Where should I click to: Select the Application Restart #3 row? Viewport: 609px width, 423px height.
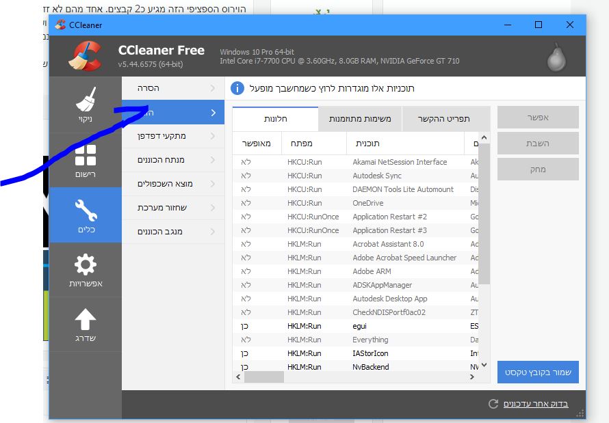tap(355, 230)
